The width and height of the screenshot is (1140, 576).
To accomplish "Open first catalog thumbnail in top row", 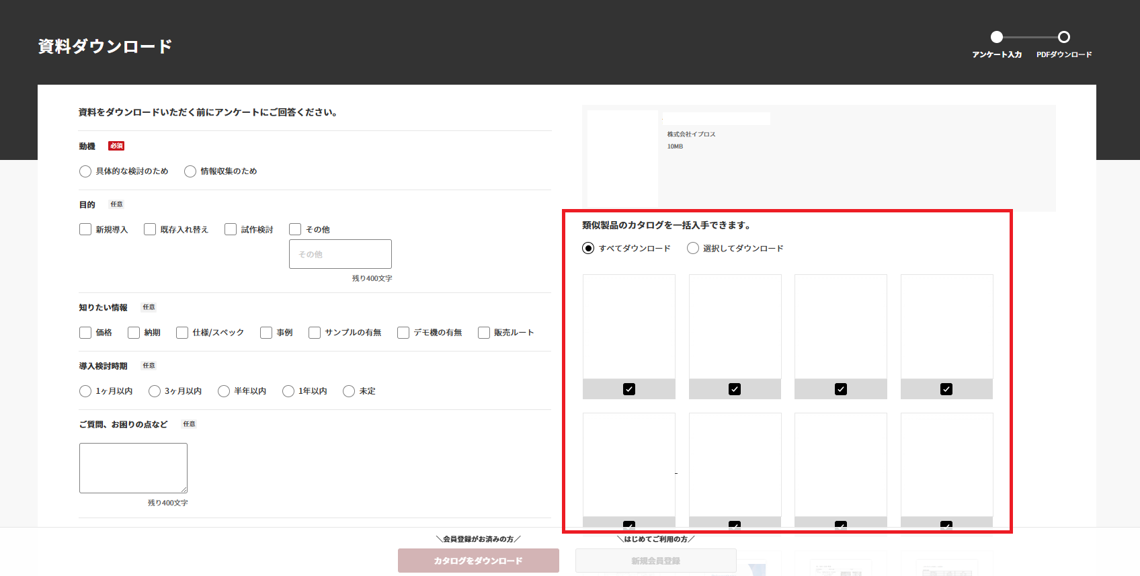I will (629, 327).
